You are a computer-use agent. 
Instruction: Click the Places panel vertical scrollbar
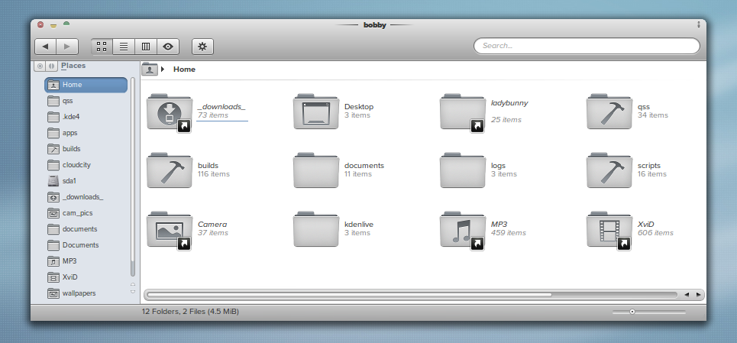(x=133, y=177)
